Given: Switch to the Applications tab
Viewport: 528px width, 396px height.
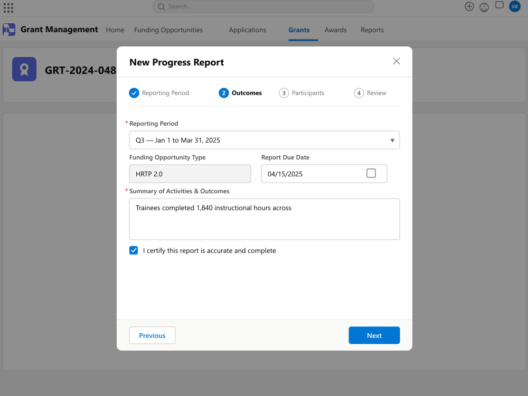Looking at the screenshot, I should tap(248, 30).
